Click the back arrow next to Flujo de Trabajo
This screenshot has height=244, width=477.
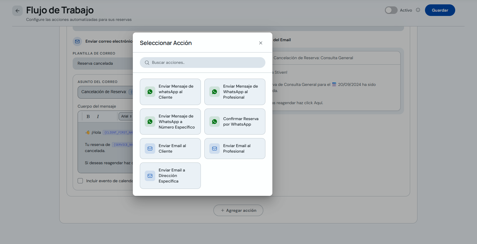[x=17, y=11]
